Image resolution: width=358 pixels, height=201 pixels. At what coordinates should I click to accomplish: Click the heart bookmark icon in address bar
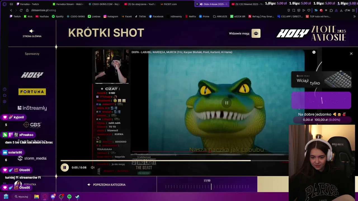(309, 10)
